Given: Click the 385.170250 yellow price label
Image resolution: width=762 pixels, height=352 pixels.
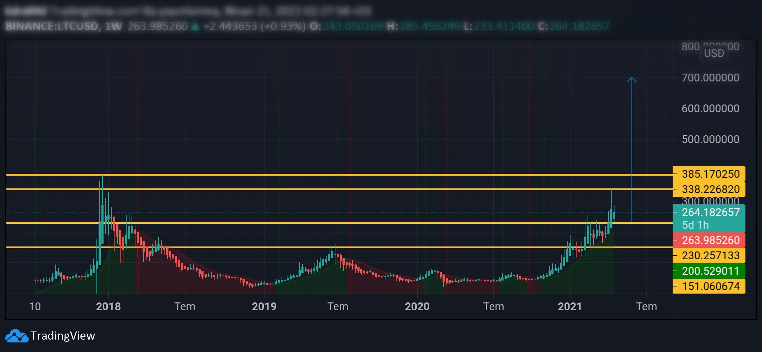Looking at the screenshot, I should 709,174.
